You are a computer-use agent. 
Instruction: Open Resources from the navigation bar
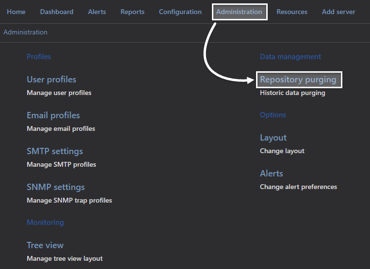(x=292, y=12)
